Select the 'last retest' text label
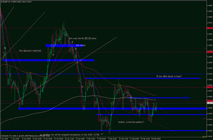 click(x=81, y=45)
